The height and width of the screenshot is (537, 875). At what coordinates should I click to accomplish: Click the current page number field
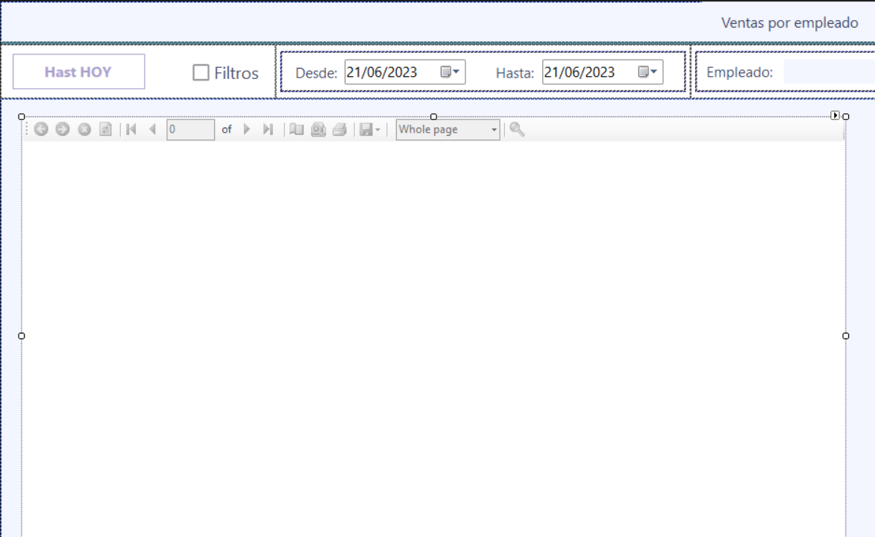tap(190, 130)
